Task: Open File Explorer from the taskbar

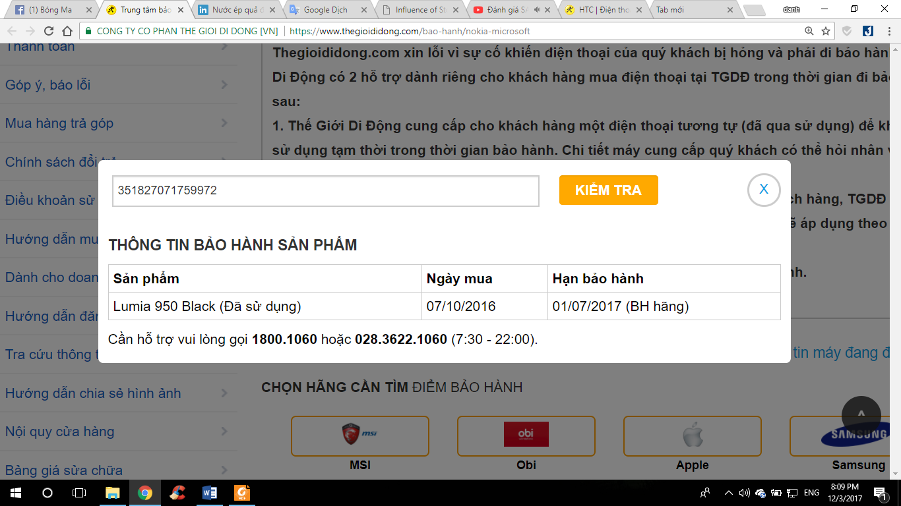Action: click(x=113, y=493)
